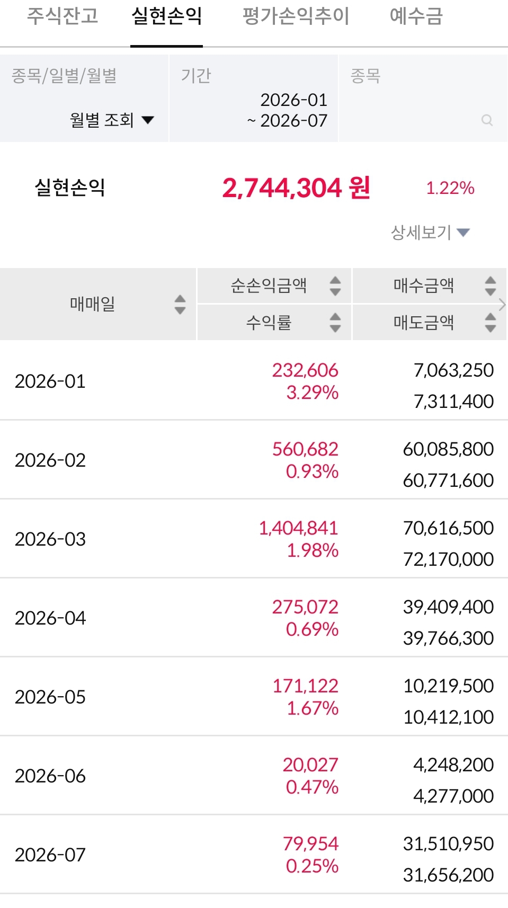This screenshot has width=508, height=908.
Task: Open the 기간 date range selector
Action: 253,98
